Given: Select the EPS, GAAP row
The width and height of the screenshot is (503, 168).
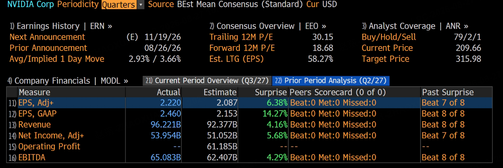Looking at the screenshot, I should click(x=250, y=114).
